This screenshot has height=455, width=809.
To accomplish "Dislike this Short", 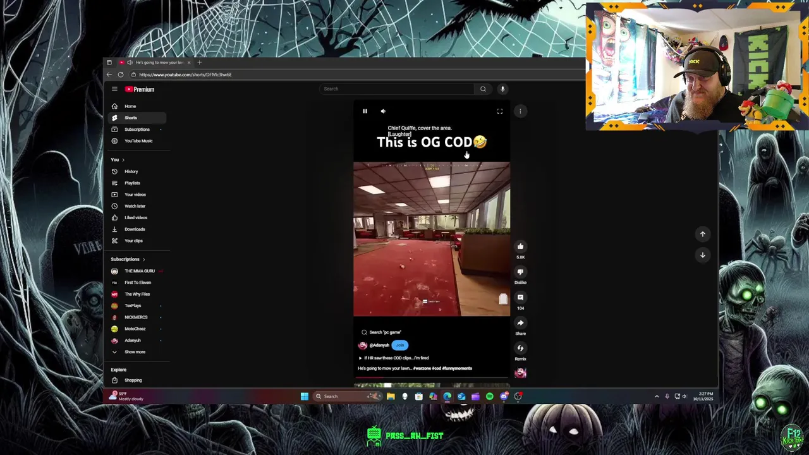I will pyautogui.click(x=520, y=272).
